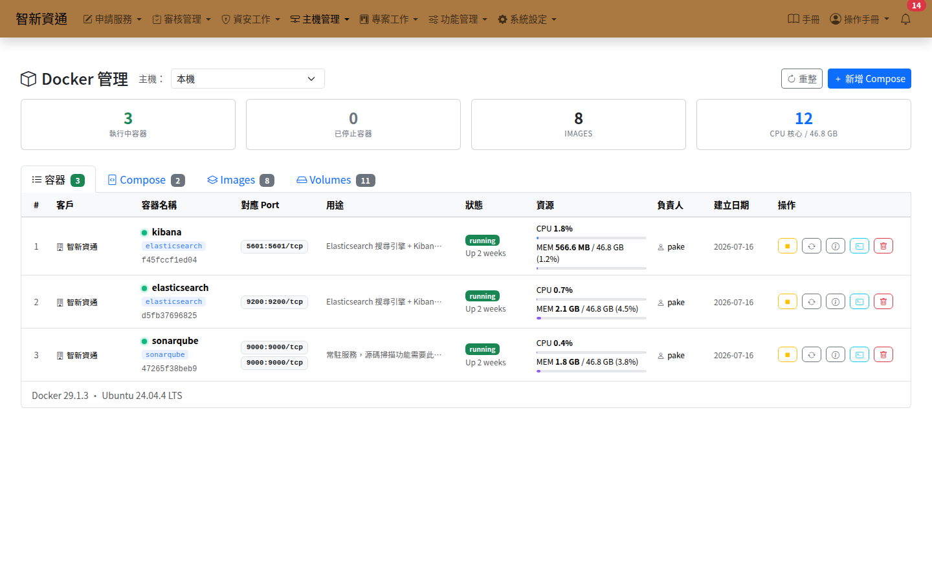Expand the 審核管理 dropdown
The height and width of the screenshot is (582, 932).
181,19
